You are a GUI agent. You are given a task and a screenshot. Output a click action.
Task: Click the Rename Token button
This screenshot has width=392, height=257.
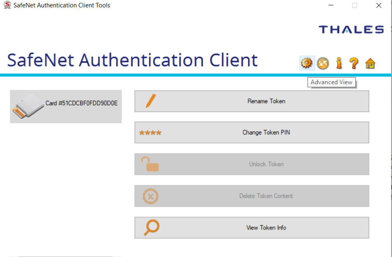point(252,101)
